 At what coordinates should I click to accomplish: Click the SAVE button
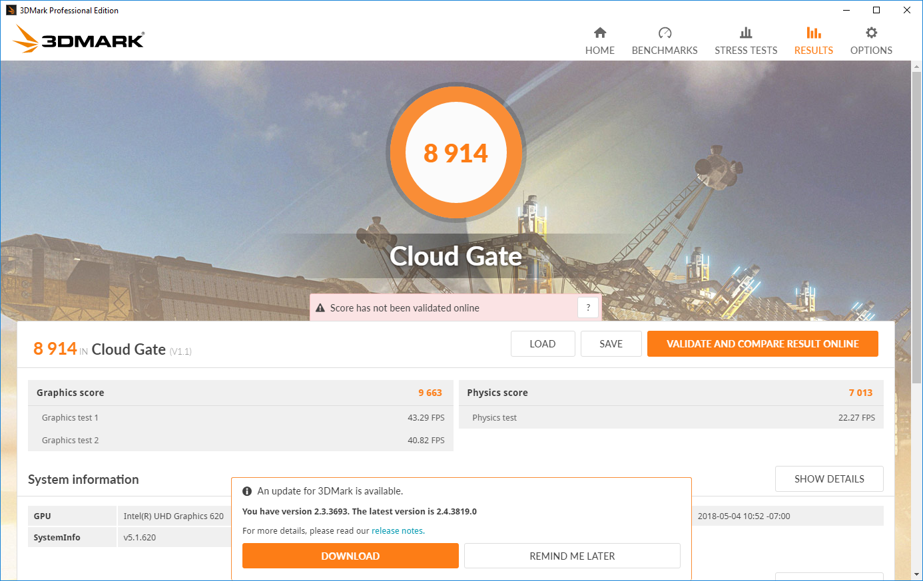(611, 344)
